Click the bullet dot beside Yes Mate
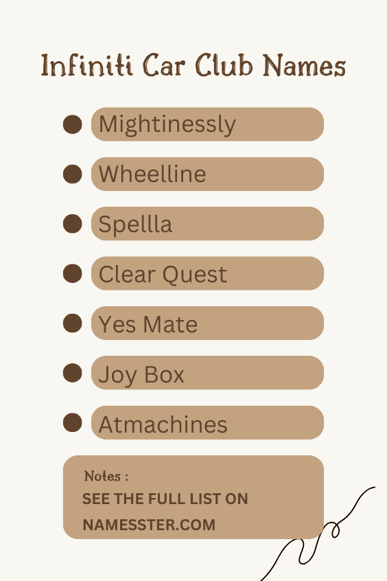This screenshot has height=581, width=387. coord(73,323)
